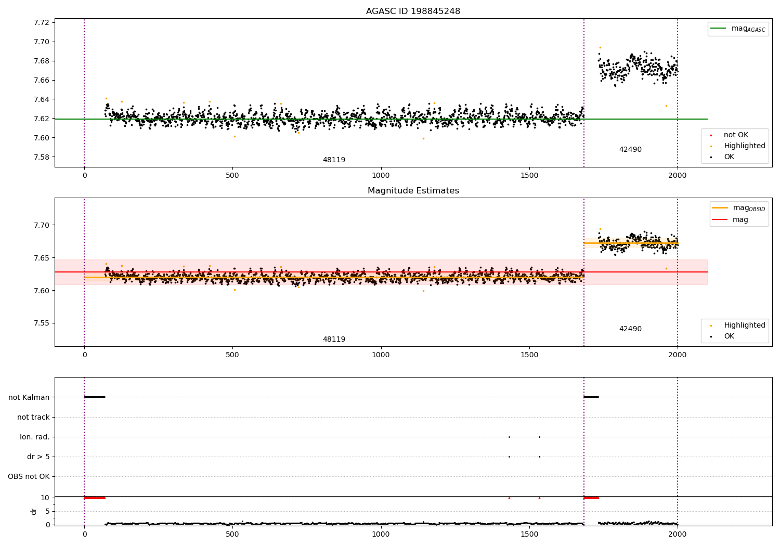Click the 'dr > 5' row label

[x=38, y=457]
